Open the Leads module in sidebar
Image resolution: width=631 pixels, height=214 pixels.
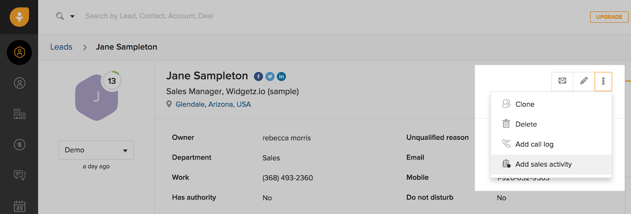(19, 53)
